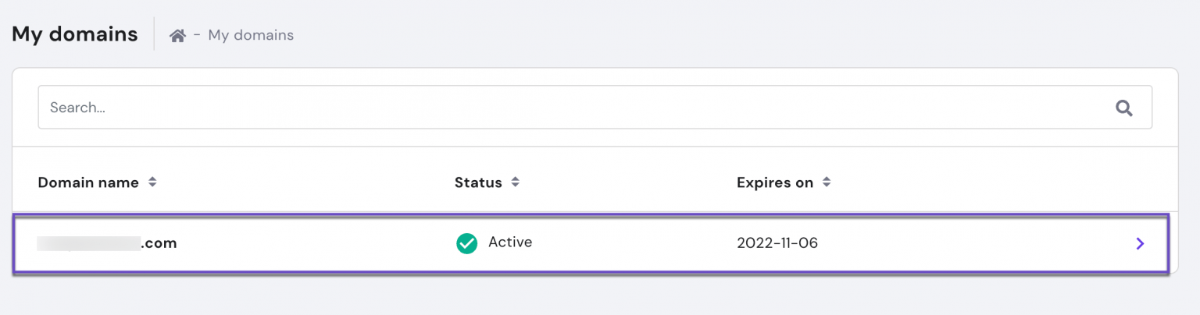Select the My domains breadcrumb link

click(251, 35)
